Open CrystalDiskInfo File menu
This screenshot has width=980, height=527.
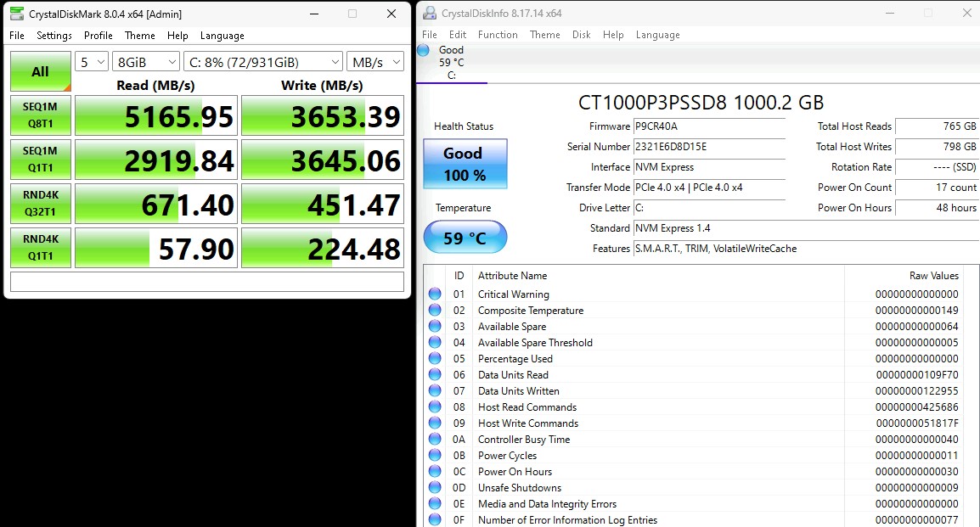click(x=430, y=35)
